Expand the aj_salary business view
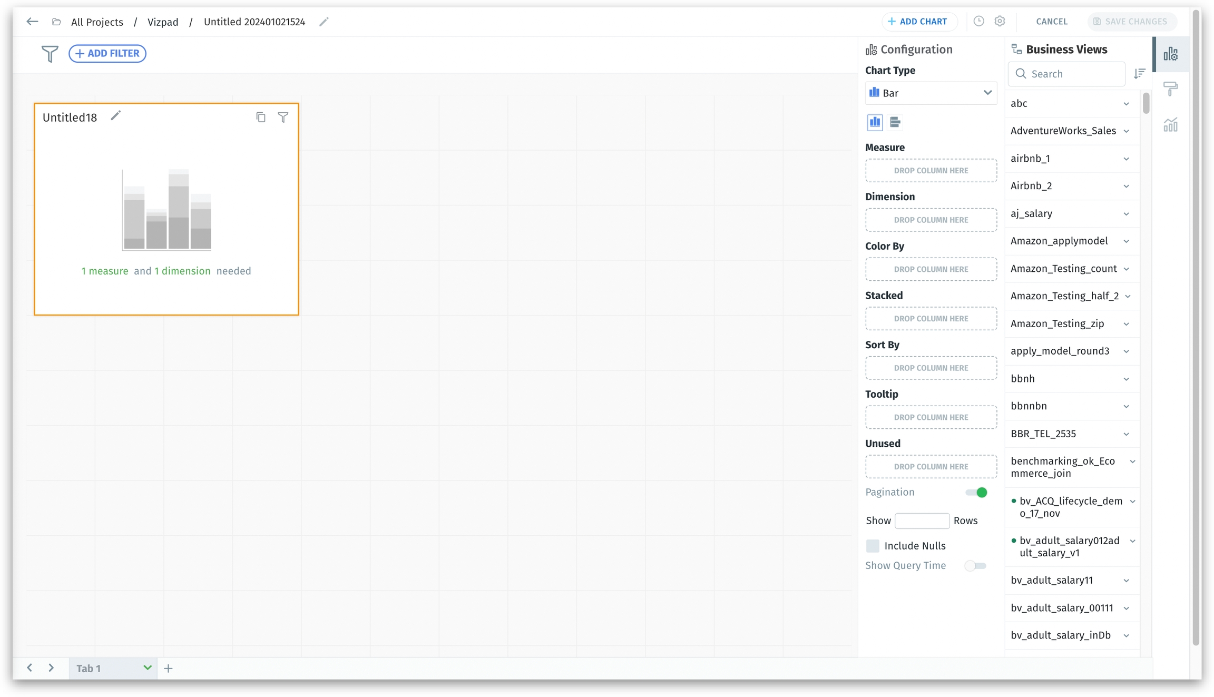Image resolution: width=1214 pixels, height=697 pixels. click(1126, 214)
